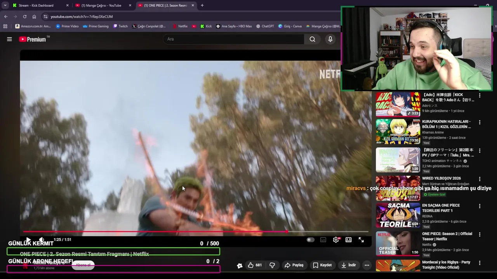The height and width of the screenshot is (279, 497).
Task: Open Manga Çağrısı bookmark
Action: click(323, 26)
